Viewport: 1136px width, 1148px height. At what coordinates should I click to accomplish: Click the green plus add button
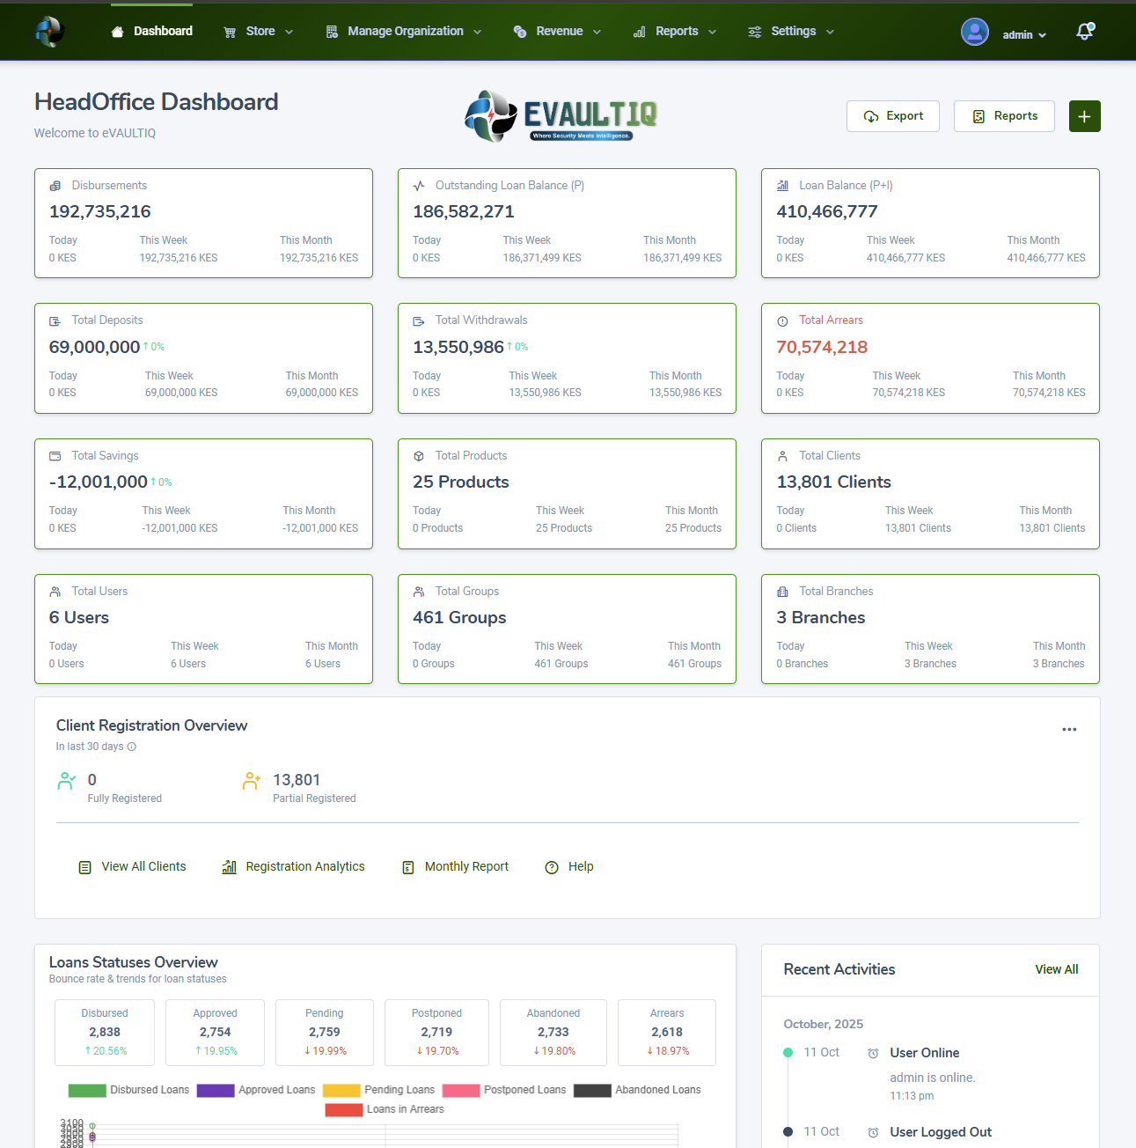coord(1084,116)
